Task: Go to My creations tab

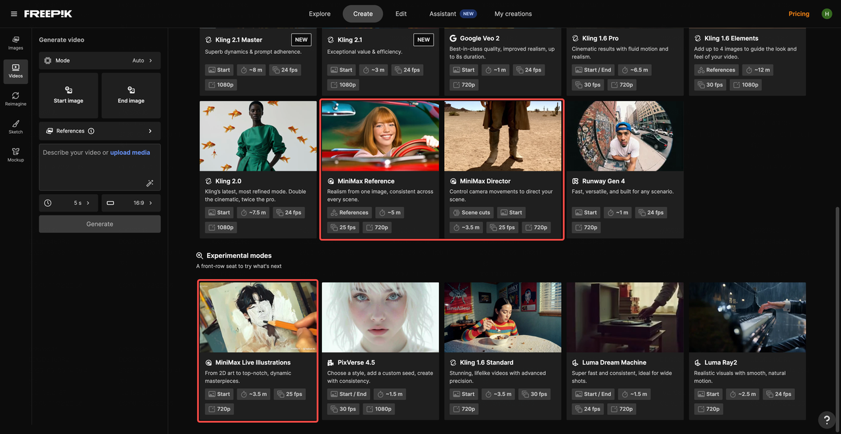Action: [513, 14]
